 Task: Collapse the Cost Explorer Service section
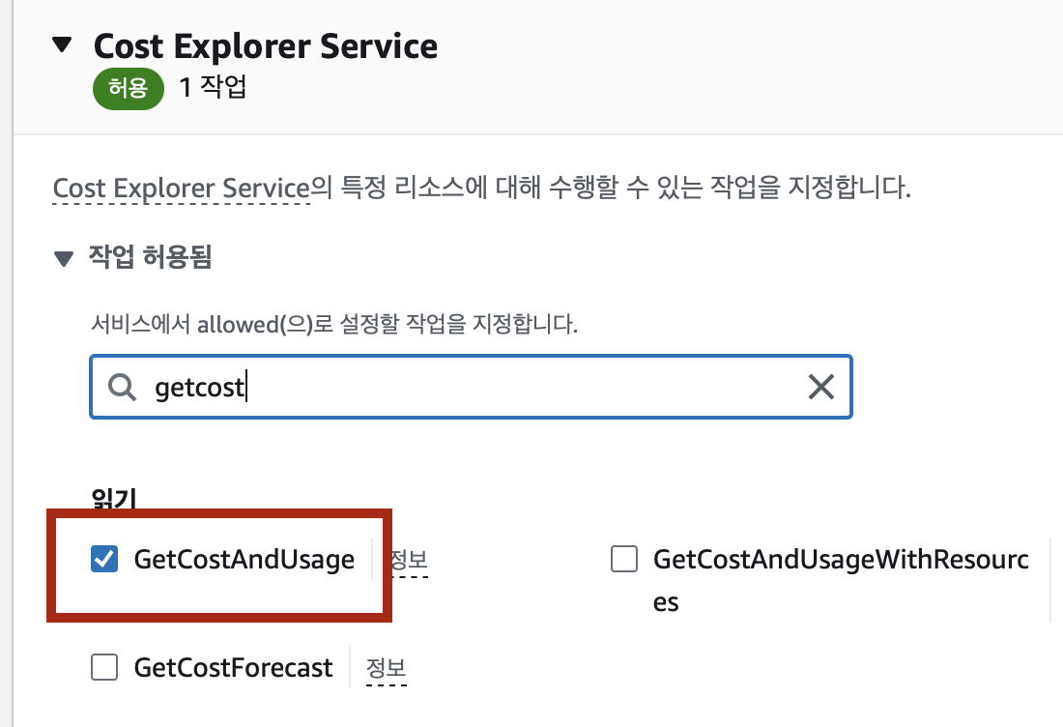point(62,45)
